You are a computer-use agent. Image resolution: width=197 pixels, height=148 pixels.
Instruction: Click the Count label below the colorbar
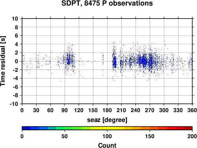pyautogui.click(x=107, y=145)
